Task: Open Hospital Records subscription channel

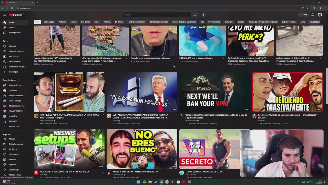Action: [14, 96]
